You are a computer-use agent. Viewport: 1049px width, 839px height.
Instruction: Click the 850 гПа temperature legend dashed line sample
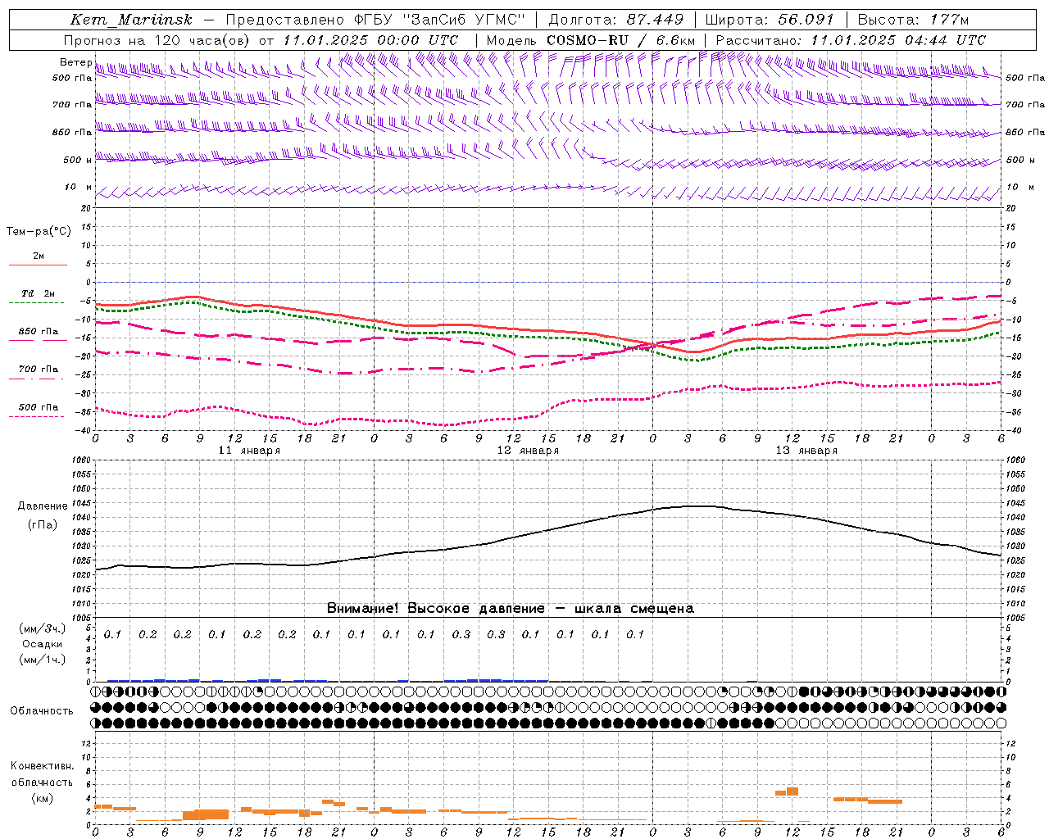pos(36,341)
